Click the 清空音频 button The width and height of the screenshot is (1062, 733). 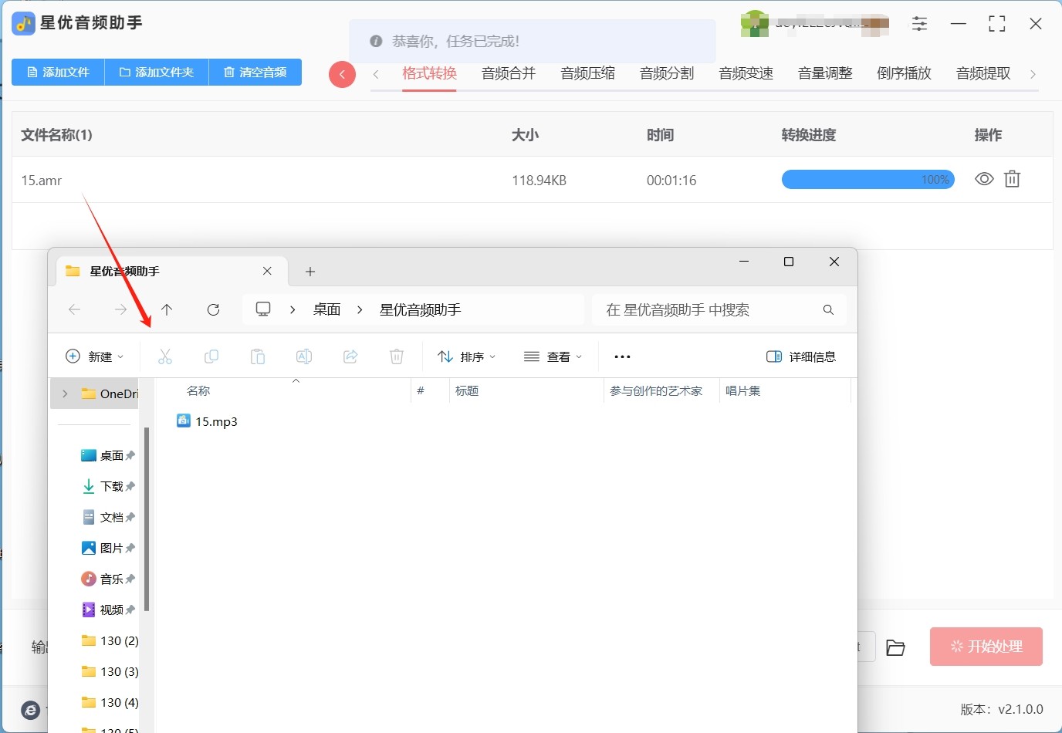pos(255,73)
